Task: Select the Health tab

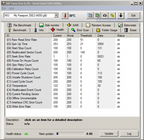Action: (58, 30)
